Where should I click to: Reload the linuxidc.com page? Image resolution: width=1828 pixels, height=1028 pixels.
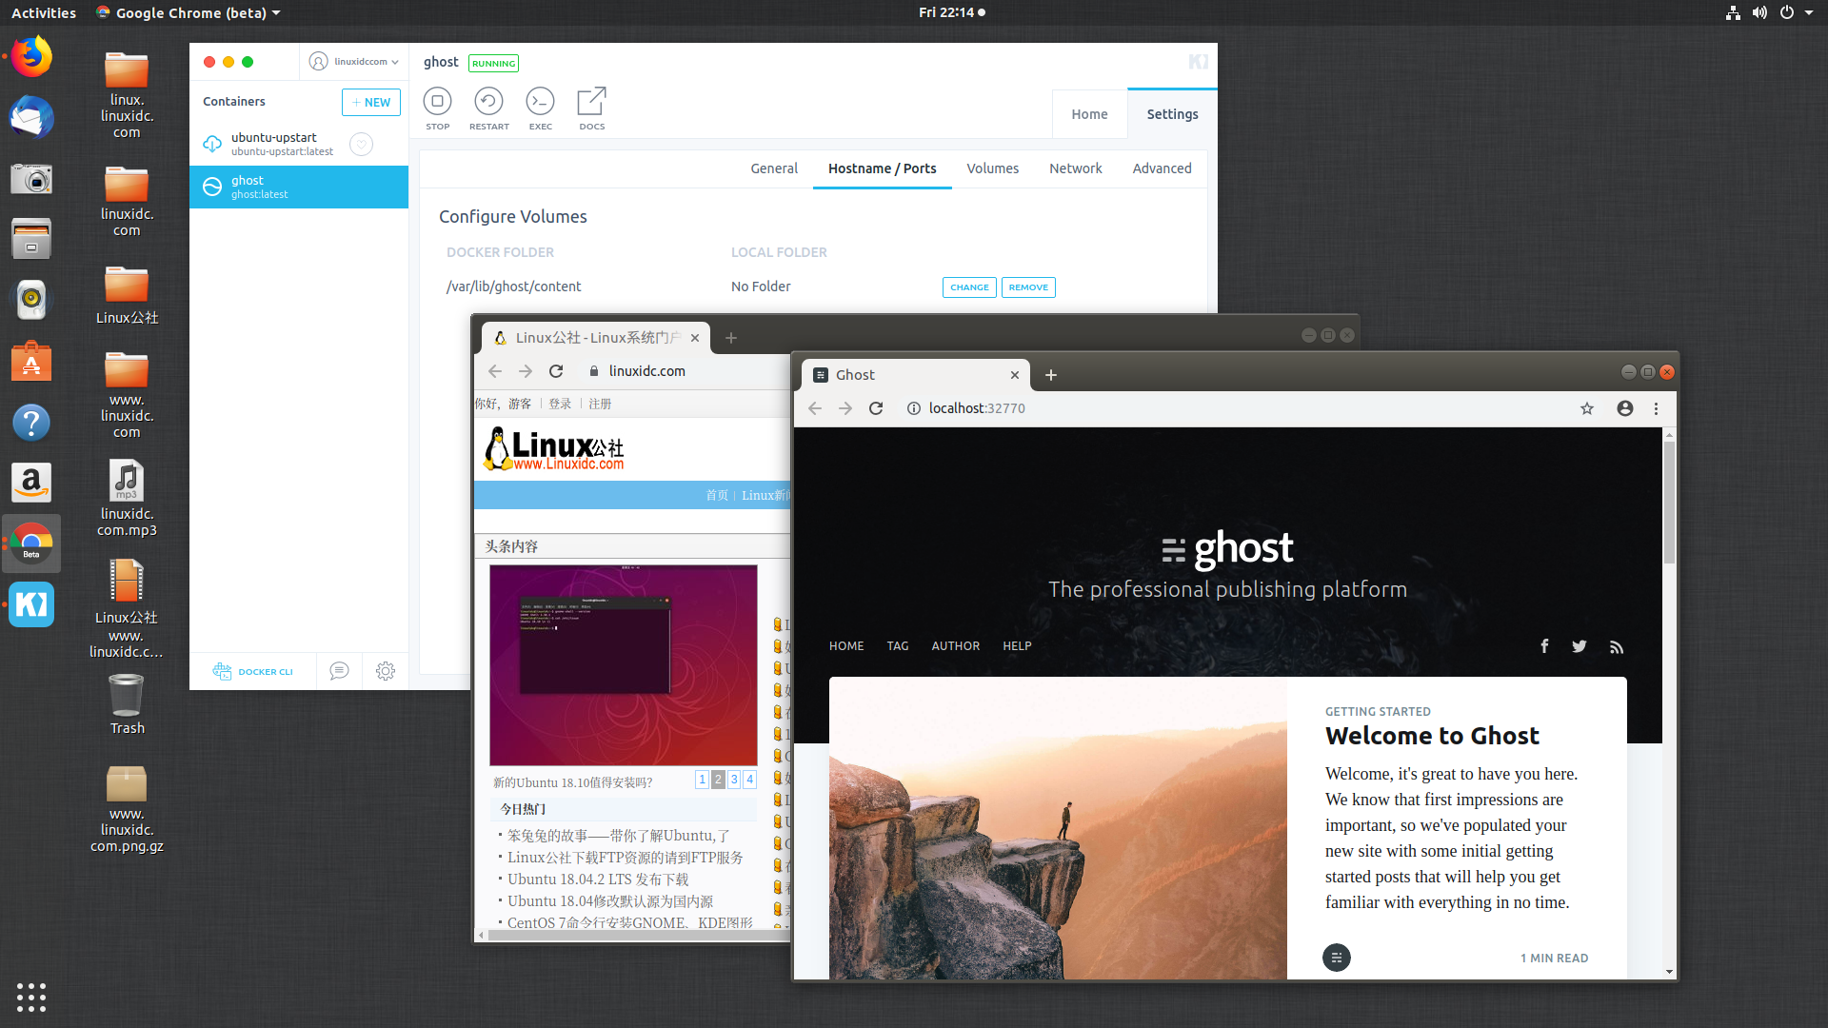[556, 371]
